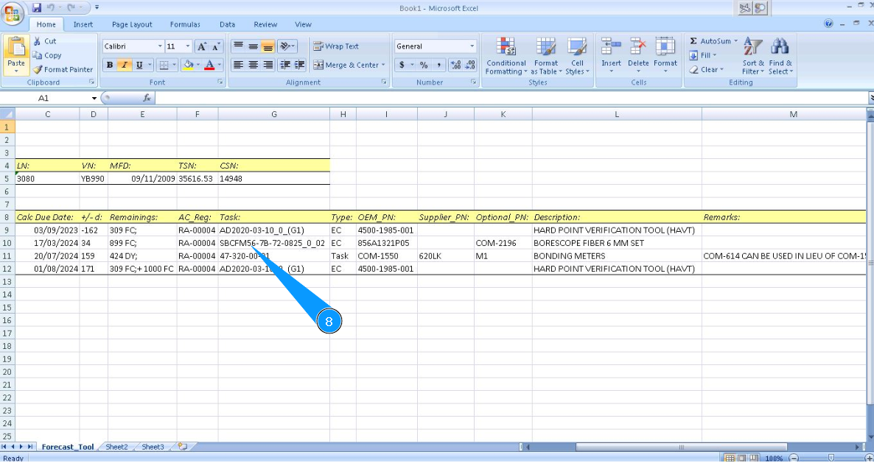Toggle Wrap Text on selected cells

pyautogui.click(x=336, y=46)
